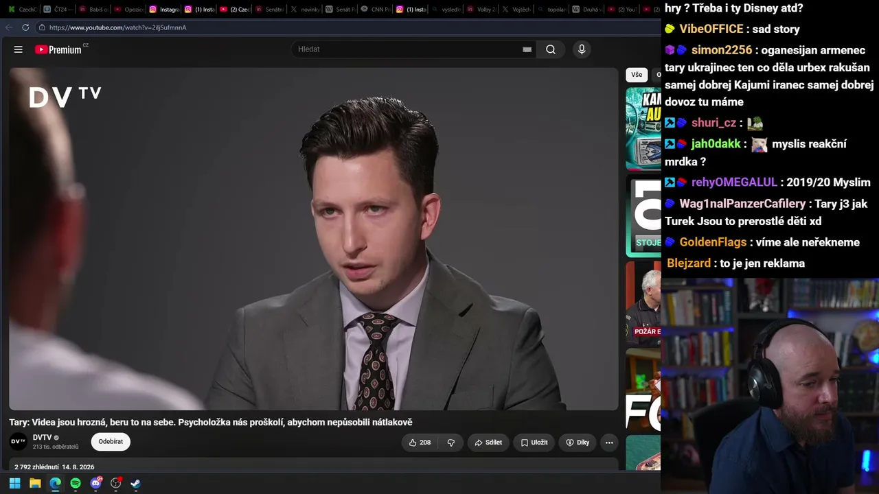Click the DVTV video player

point(314,239)
